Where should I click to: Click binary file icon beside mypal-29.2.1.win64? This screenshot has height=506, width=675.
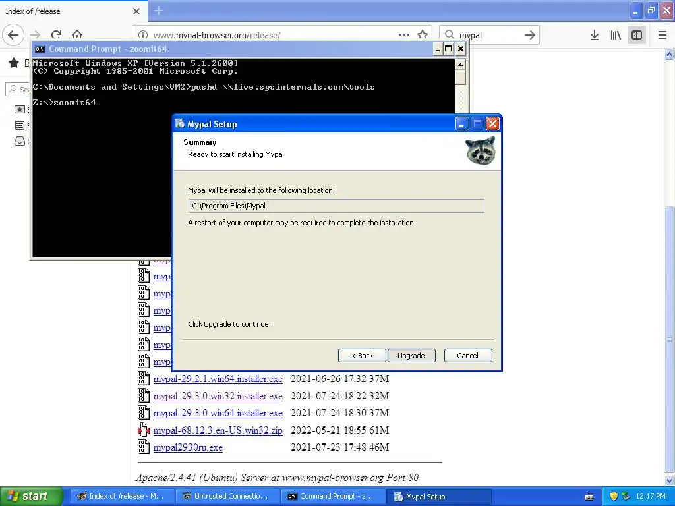143,378
